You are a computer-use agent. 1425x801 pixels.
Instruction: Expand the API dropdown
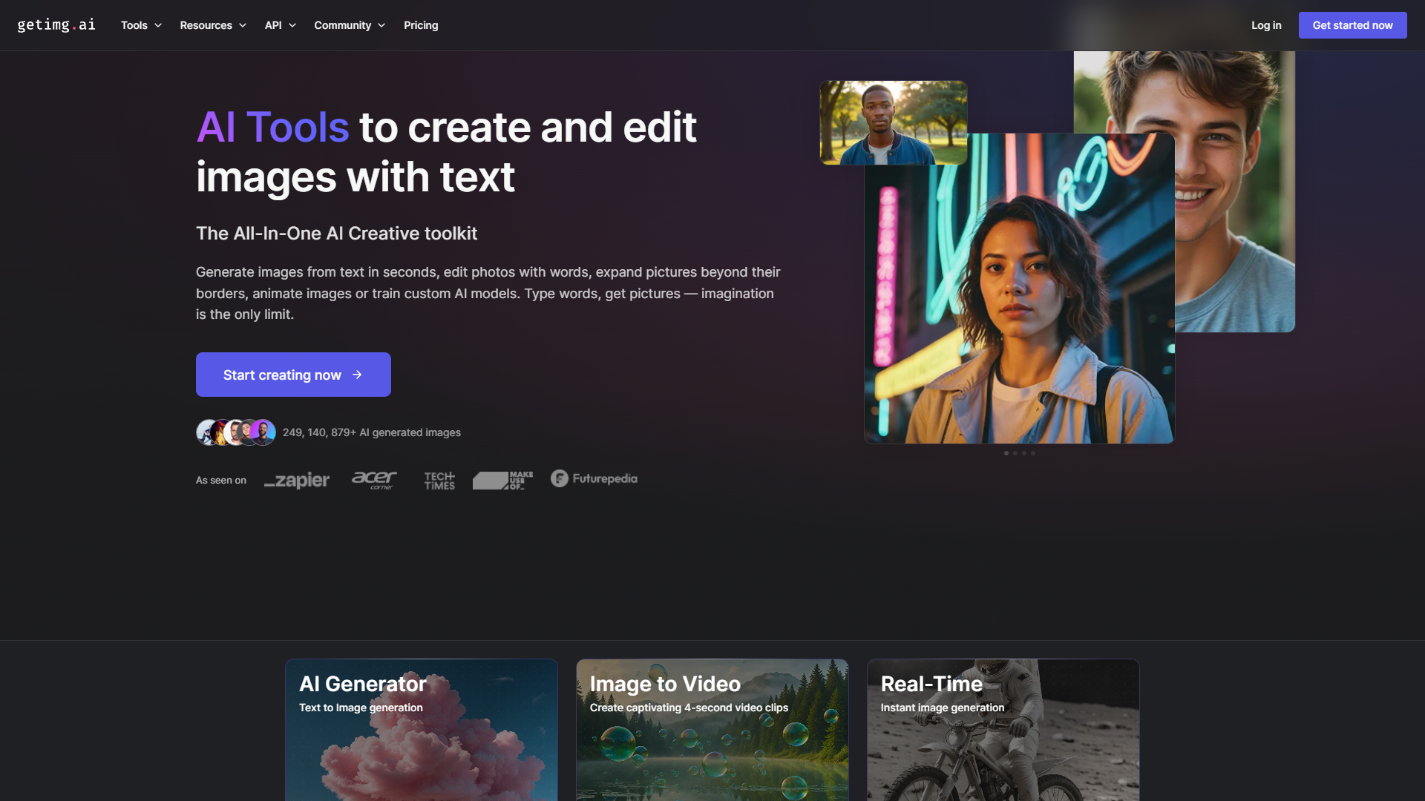279,24
